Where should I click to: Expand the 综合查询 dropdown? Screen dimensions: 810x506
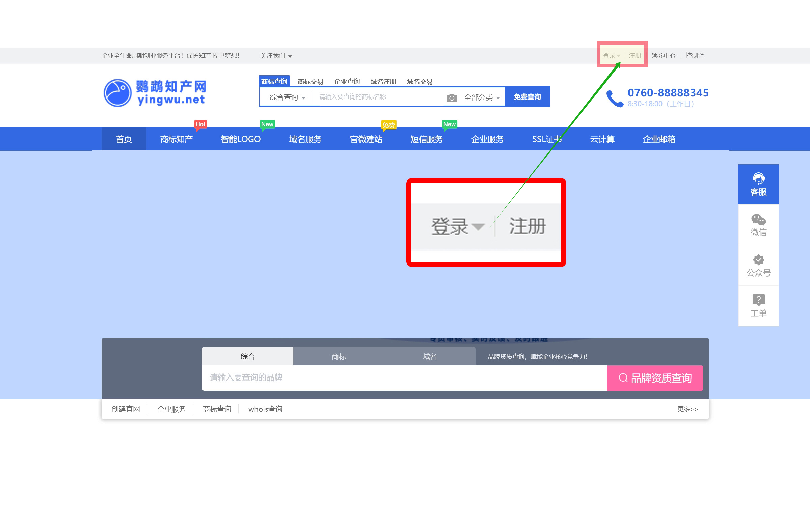pyautogui.click(x=287, y=97)
